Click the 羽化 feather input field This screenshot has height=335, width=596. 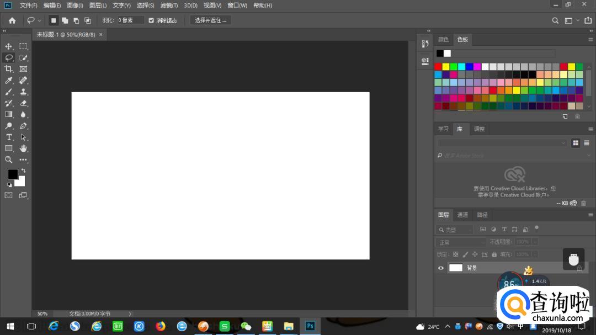pos(130,20)
